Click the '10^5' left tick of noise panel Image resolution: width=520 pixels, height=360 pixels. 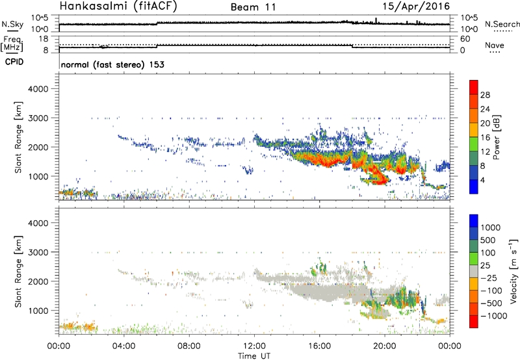click(40, 18)
